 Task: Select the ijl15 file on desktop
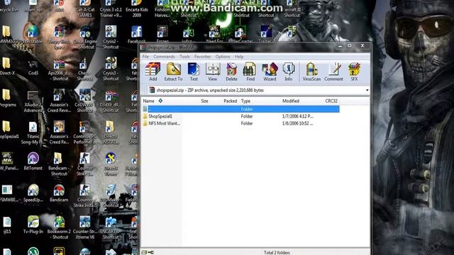[x=7, y=225]
